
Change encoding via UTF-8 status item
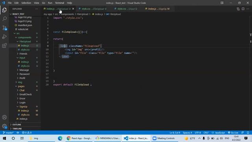pyautogui.click(x=198, y=133)
